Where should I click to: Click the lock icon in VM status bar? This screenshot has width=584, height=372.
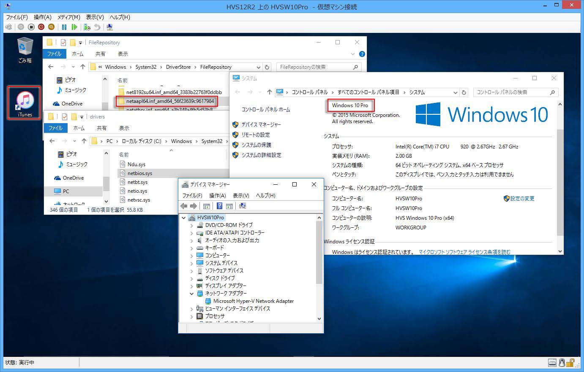point(571,362)
